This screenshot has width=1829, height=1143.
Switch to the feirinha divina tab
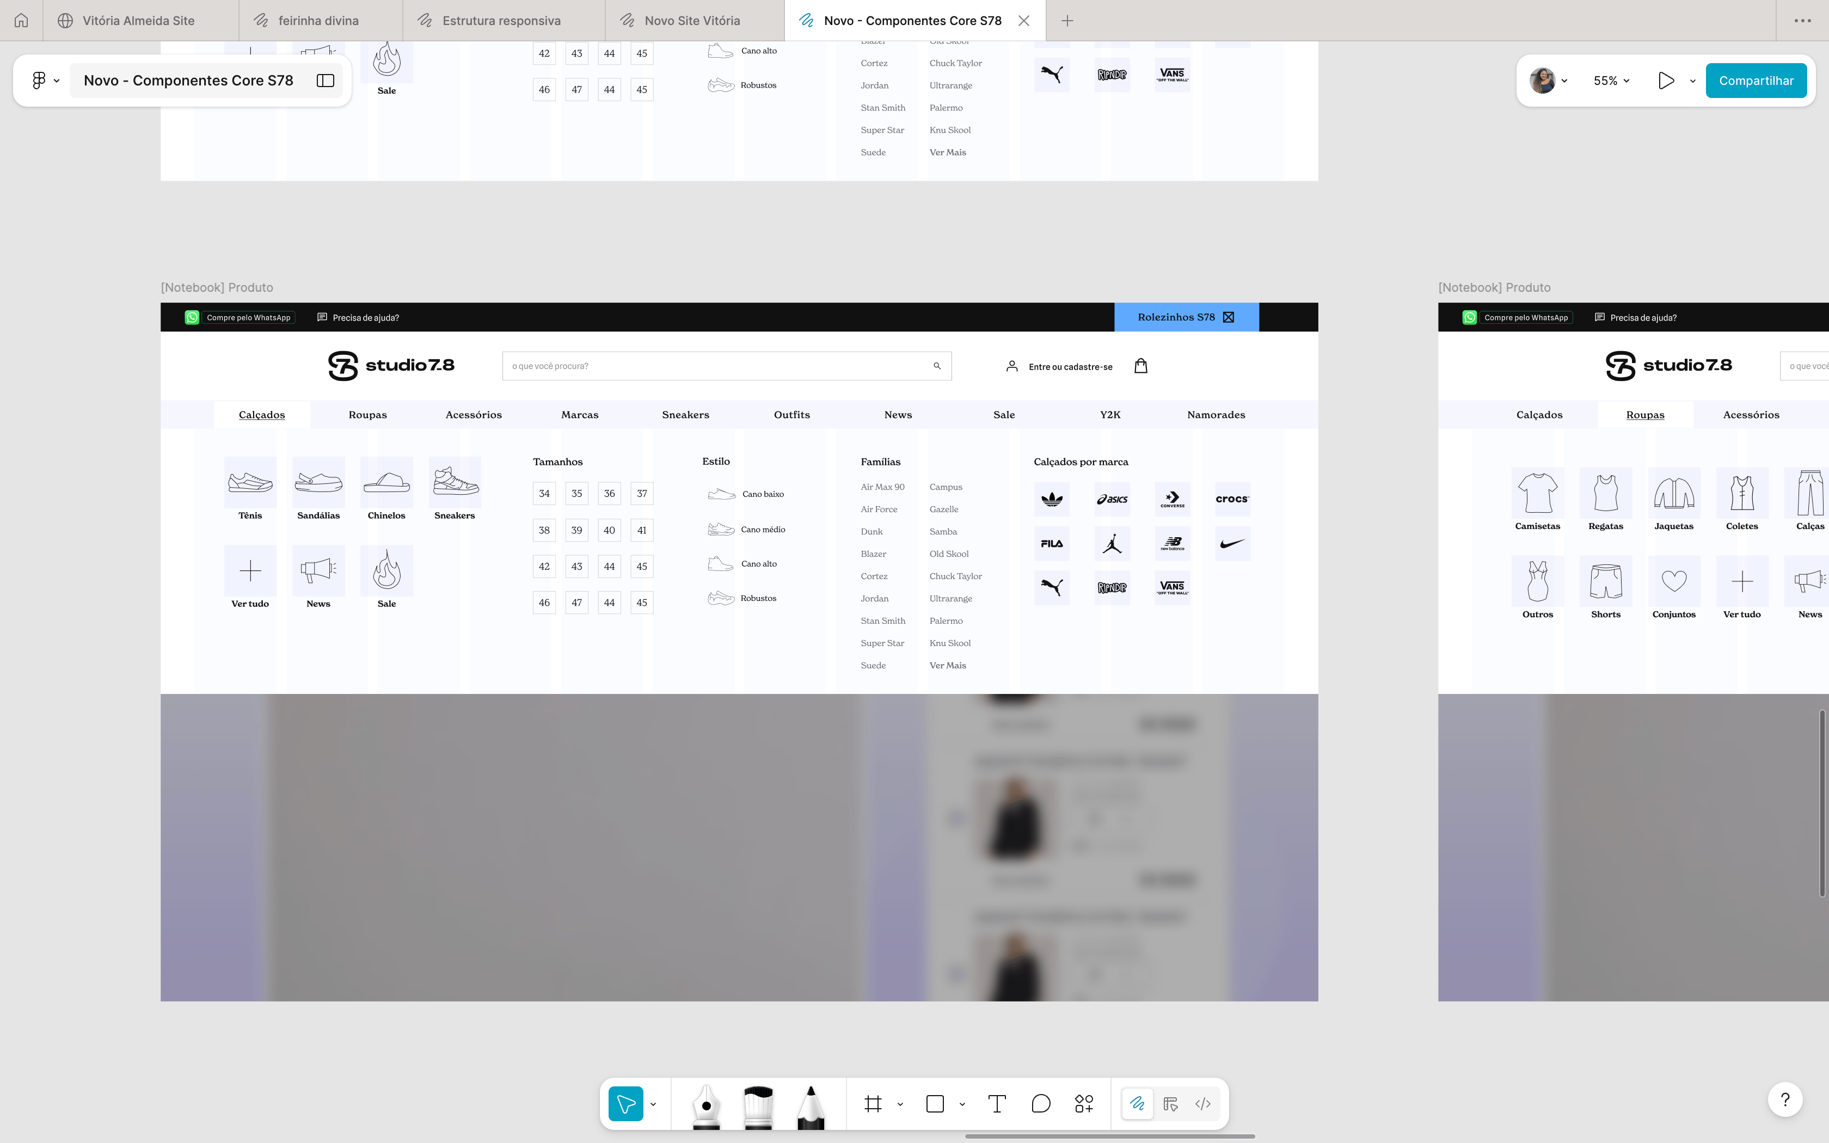pos(318,21)
